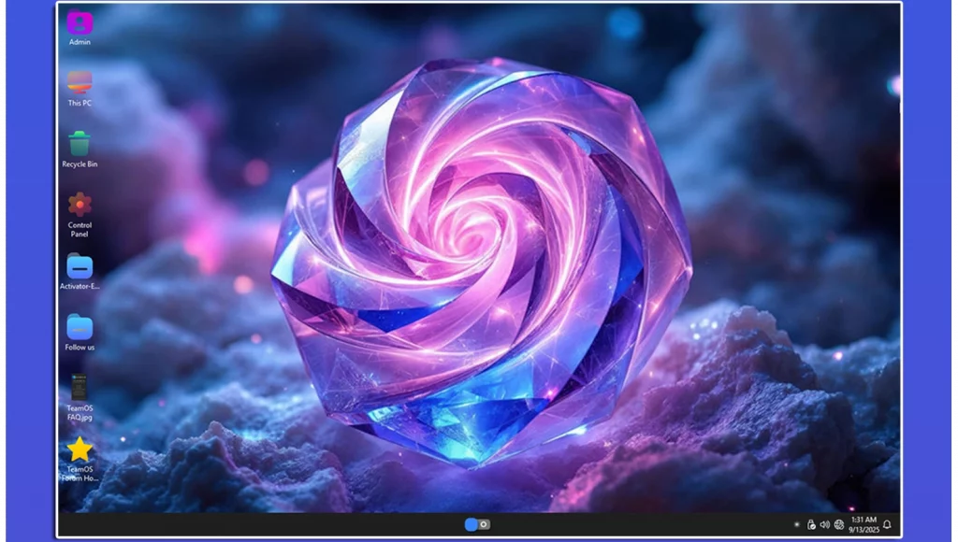Viewport: 958px width, 542px height.
Task: Click the lock-shaped icon in system tray
Action: click(x=810, y=524)
